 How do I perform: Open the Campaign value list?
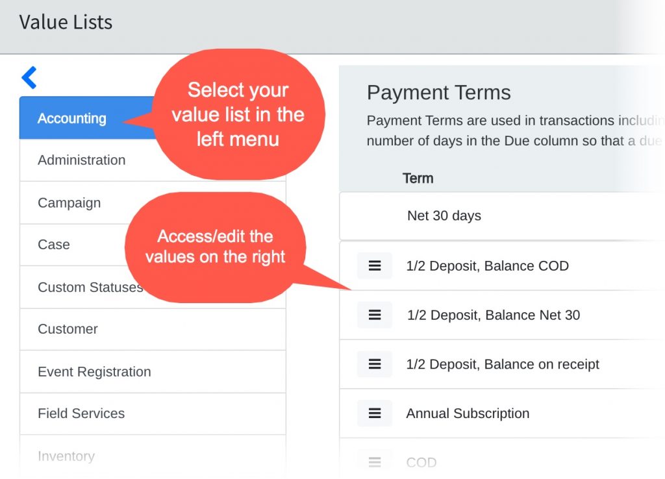69,203
